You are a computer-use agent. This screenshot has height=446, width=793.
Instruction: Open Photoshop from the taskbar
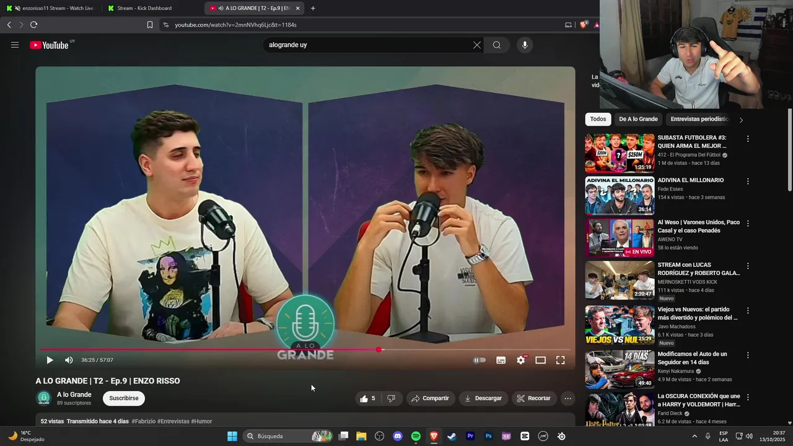(x=488, y=436)
